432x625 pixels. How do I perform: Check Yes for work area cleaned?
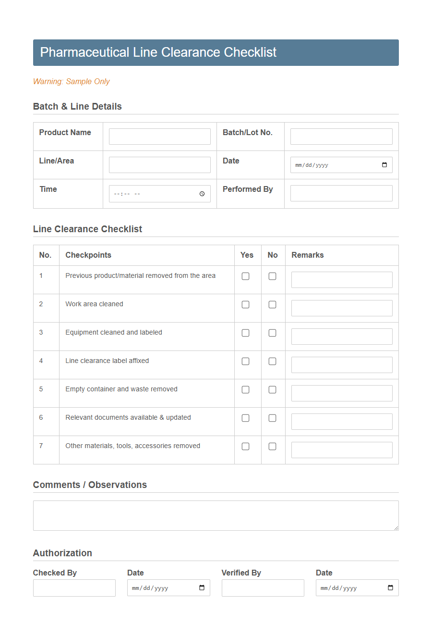coord(245,304)
